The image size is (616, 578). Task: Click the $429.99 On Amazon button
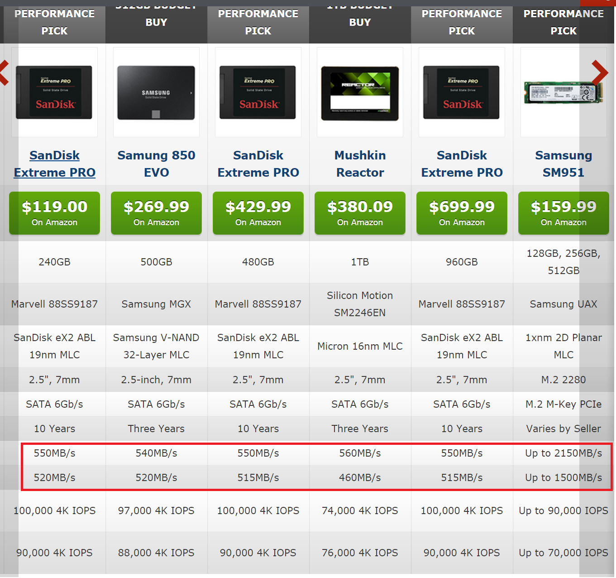click(258, 213)
